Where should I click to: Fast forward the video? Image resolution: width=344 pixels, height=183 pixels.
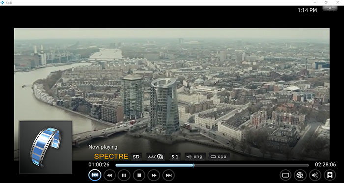pyautogui.click(x=154, y=175)
